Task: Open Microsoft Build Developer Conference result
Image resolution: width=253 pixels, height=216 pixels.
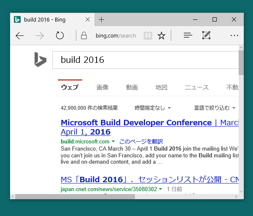Action: (x=150, y=127)
